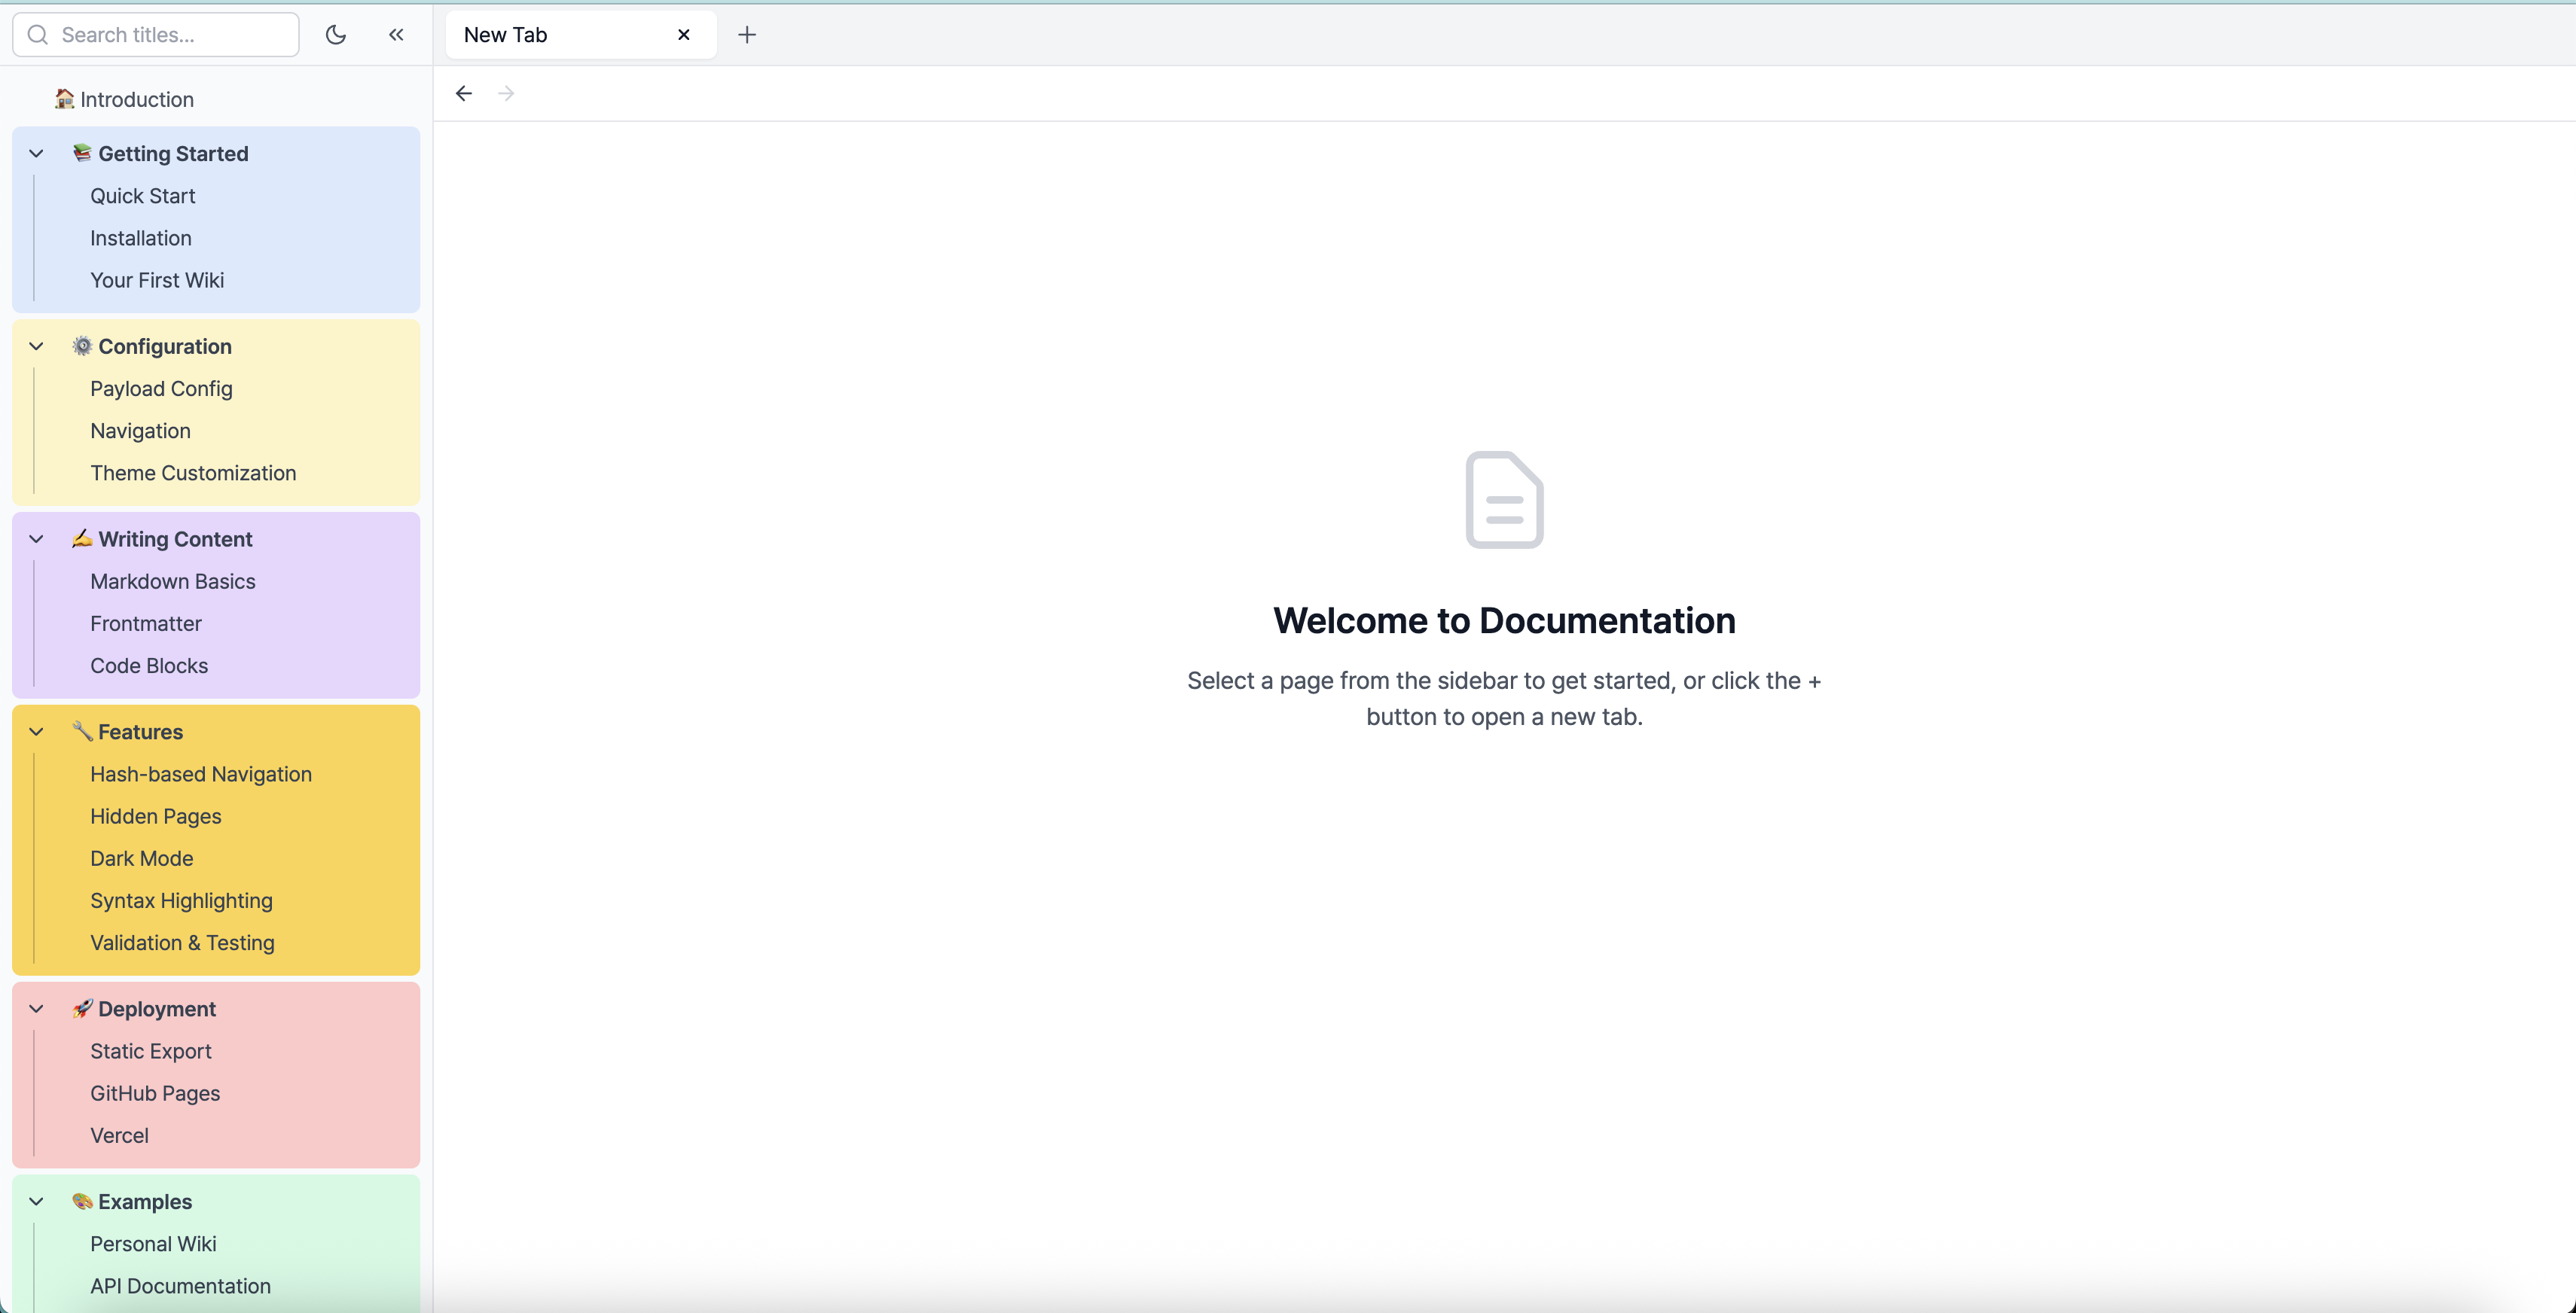Image resolution: width=2576 pixels, height=1313 pixels.
Task: Open the Dark Mode feature page
Action: 141,858
